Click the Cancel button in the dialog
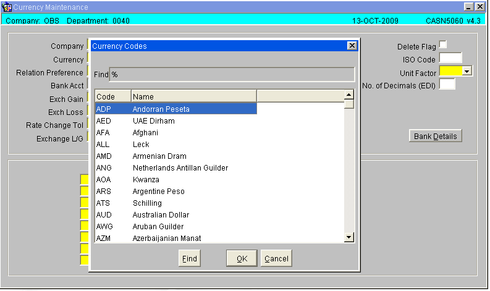The width and height of the screenshot is (490, 291). coord(276,258)
